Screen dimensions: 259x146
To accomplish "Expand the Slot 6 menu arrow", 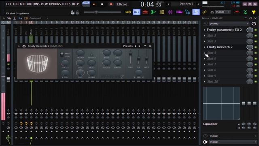I will (x=205, y=58).
